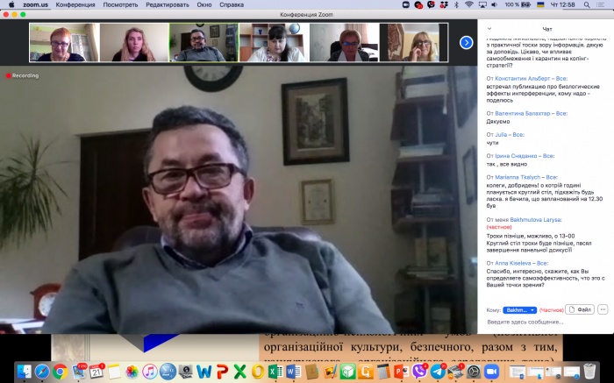Open the Wi-Fi menu bar icon

(469, 4)
